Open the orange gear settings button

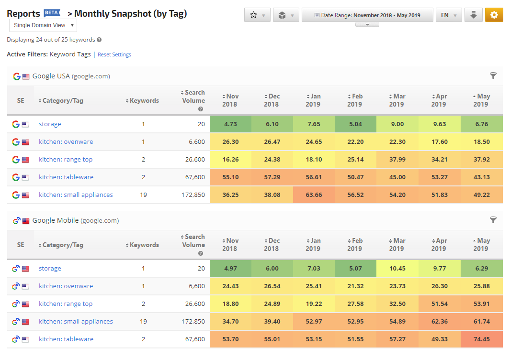tap(494, 15)
